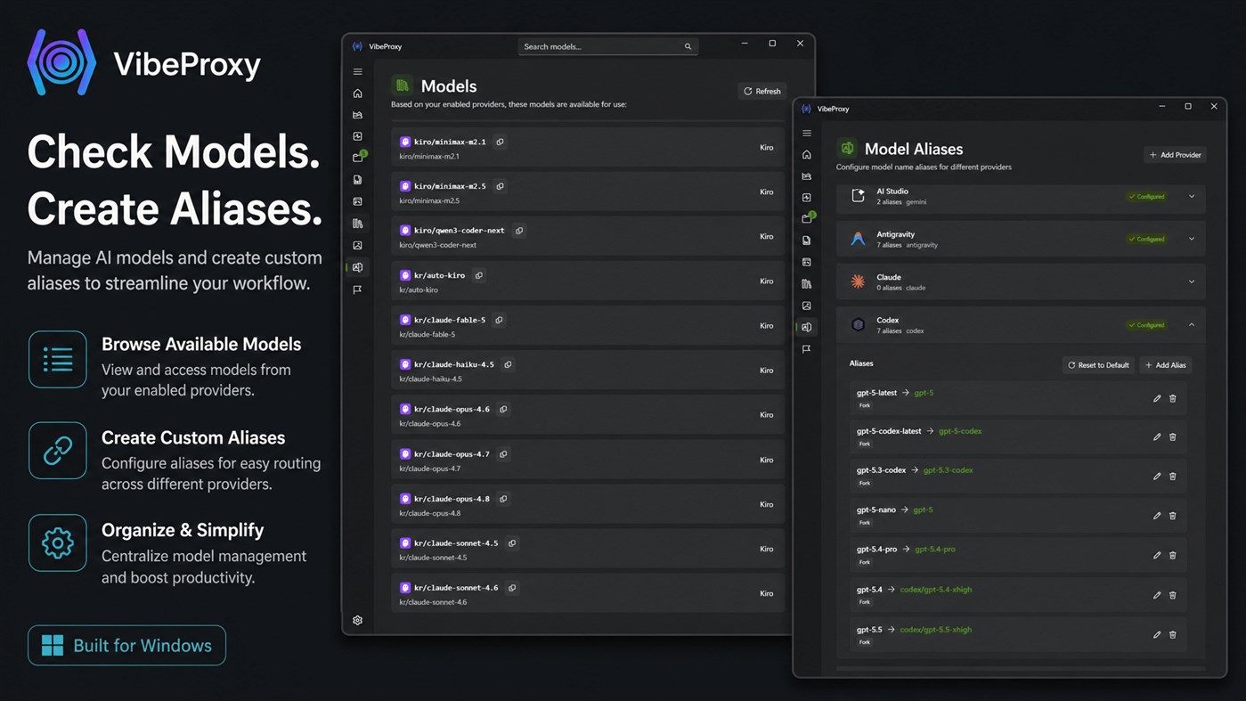Copy the kr/auto-kiro model name

[479, 275]
